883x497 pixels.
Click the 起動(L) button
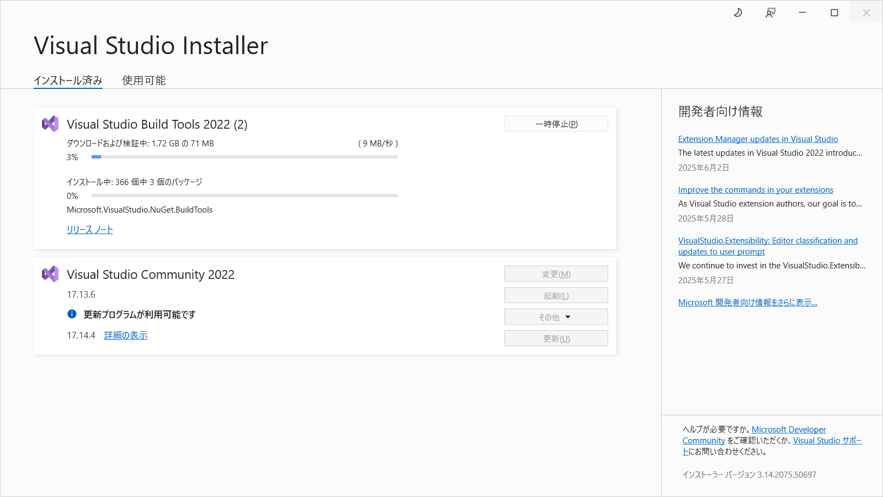coord(556,295)
